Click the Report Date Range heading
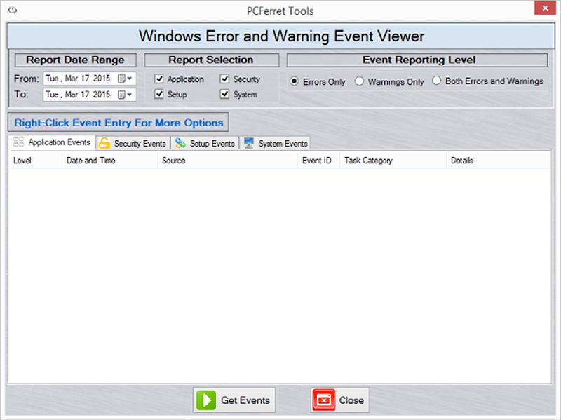This screenshot has width=561, height=420. [76, 60]
